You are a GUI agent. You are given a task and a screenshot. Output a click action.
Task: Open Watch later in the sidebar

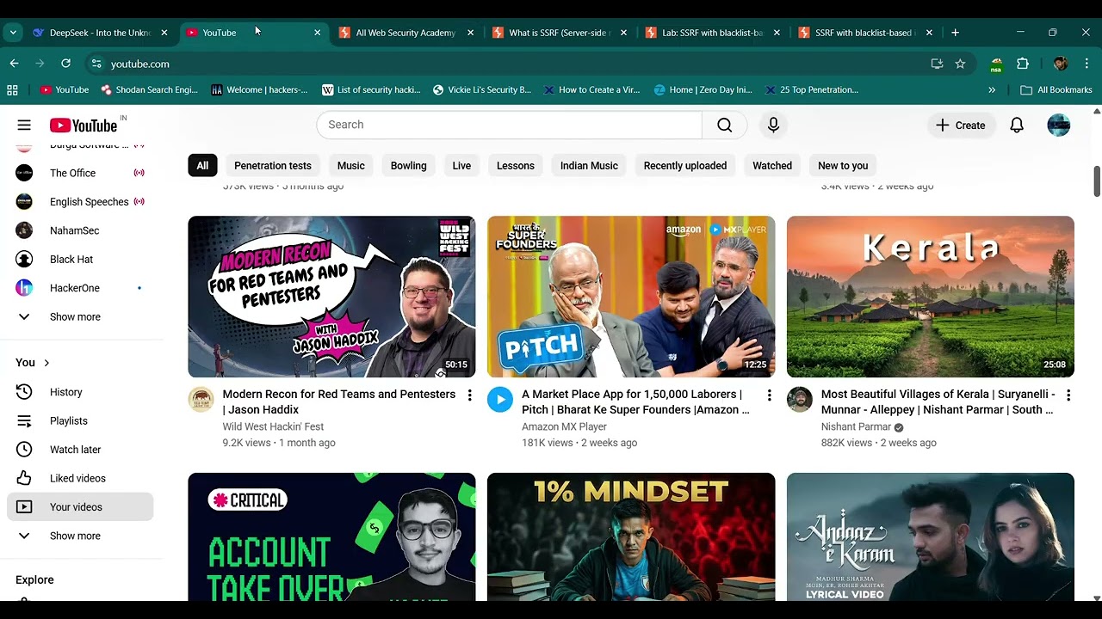[80, 450]
